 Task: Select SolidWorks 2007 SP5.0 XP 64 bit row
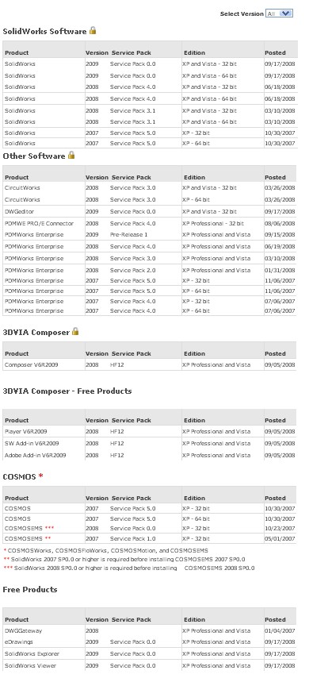coord(150,143)
